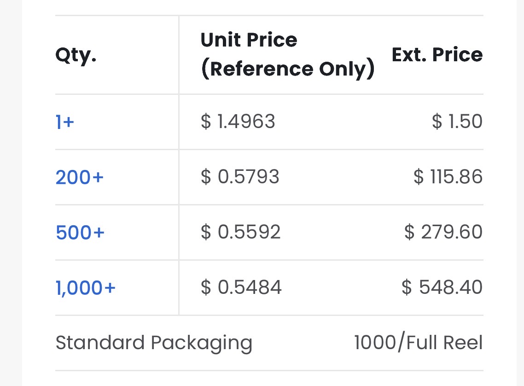Click the $ 115.86 extended price
This screenshot has width=524, height=386.
pyautogui.click(x=448, y=176)
